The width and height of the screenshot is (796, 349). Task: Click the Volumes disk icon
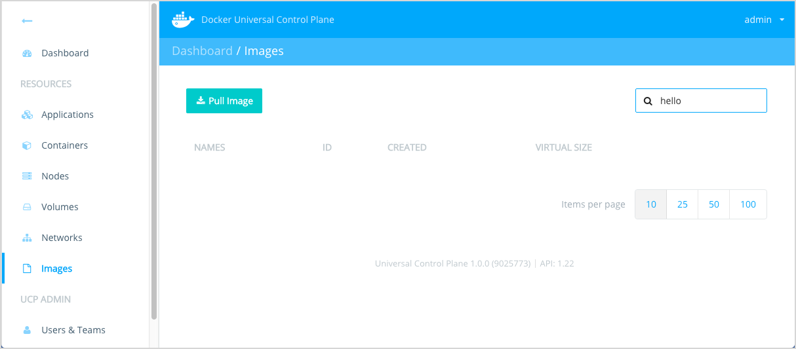(27, 207)
